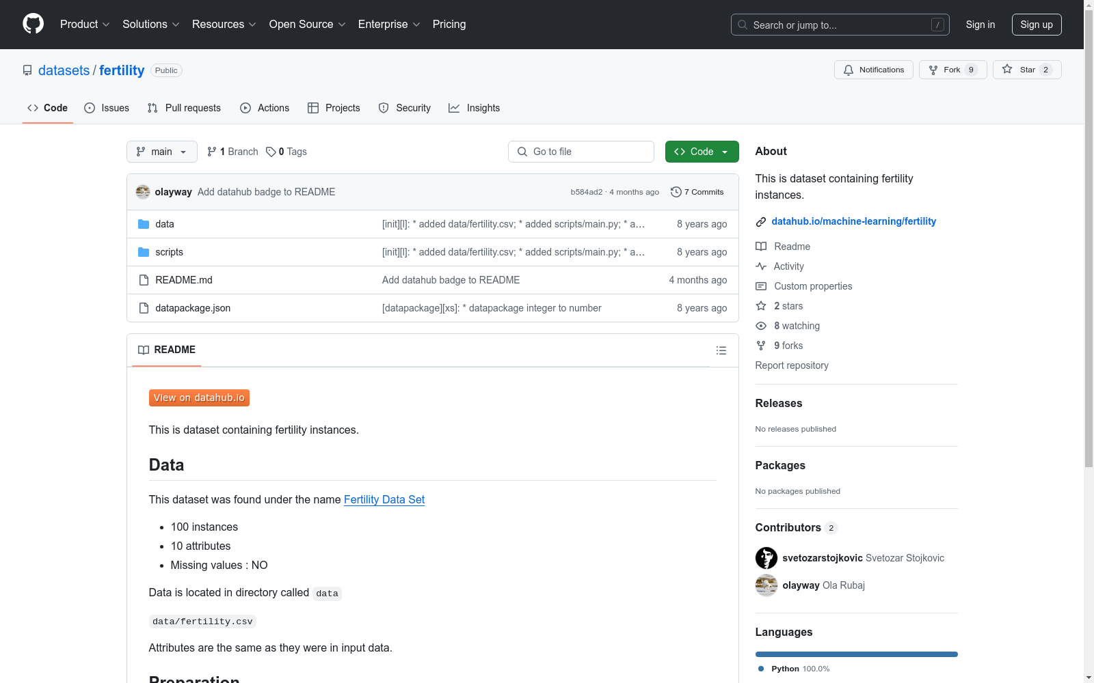Click the README.md file icon

[x=144, y=280]
